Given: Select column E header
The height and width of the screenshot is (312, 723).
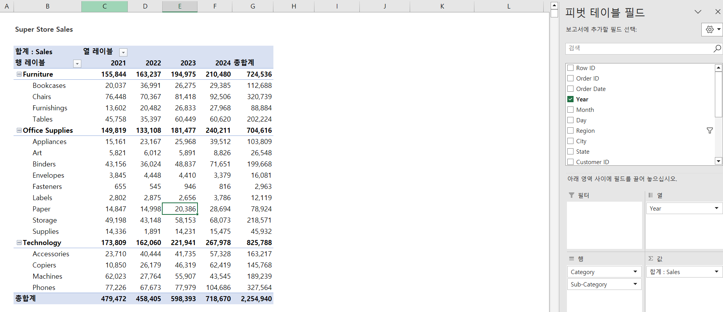Looking at the screenshot, I should (x=180, y=6).
